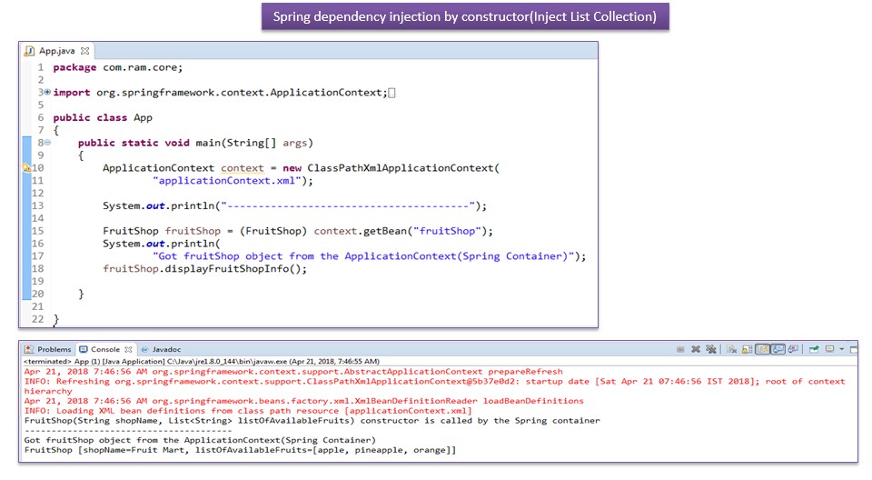Clear the console with the page-X icon

(732, 349)
